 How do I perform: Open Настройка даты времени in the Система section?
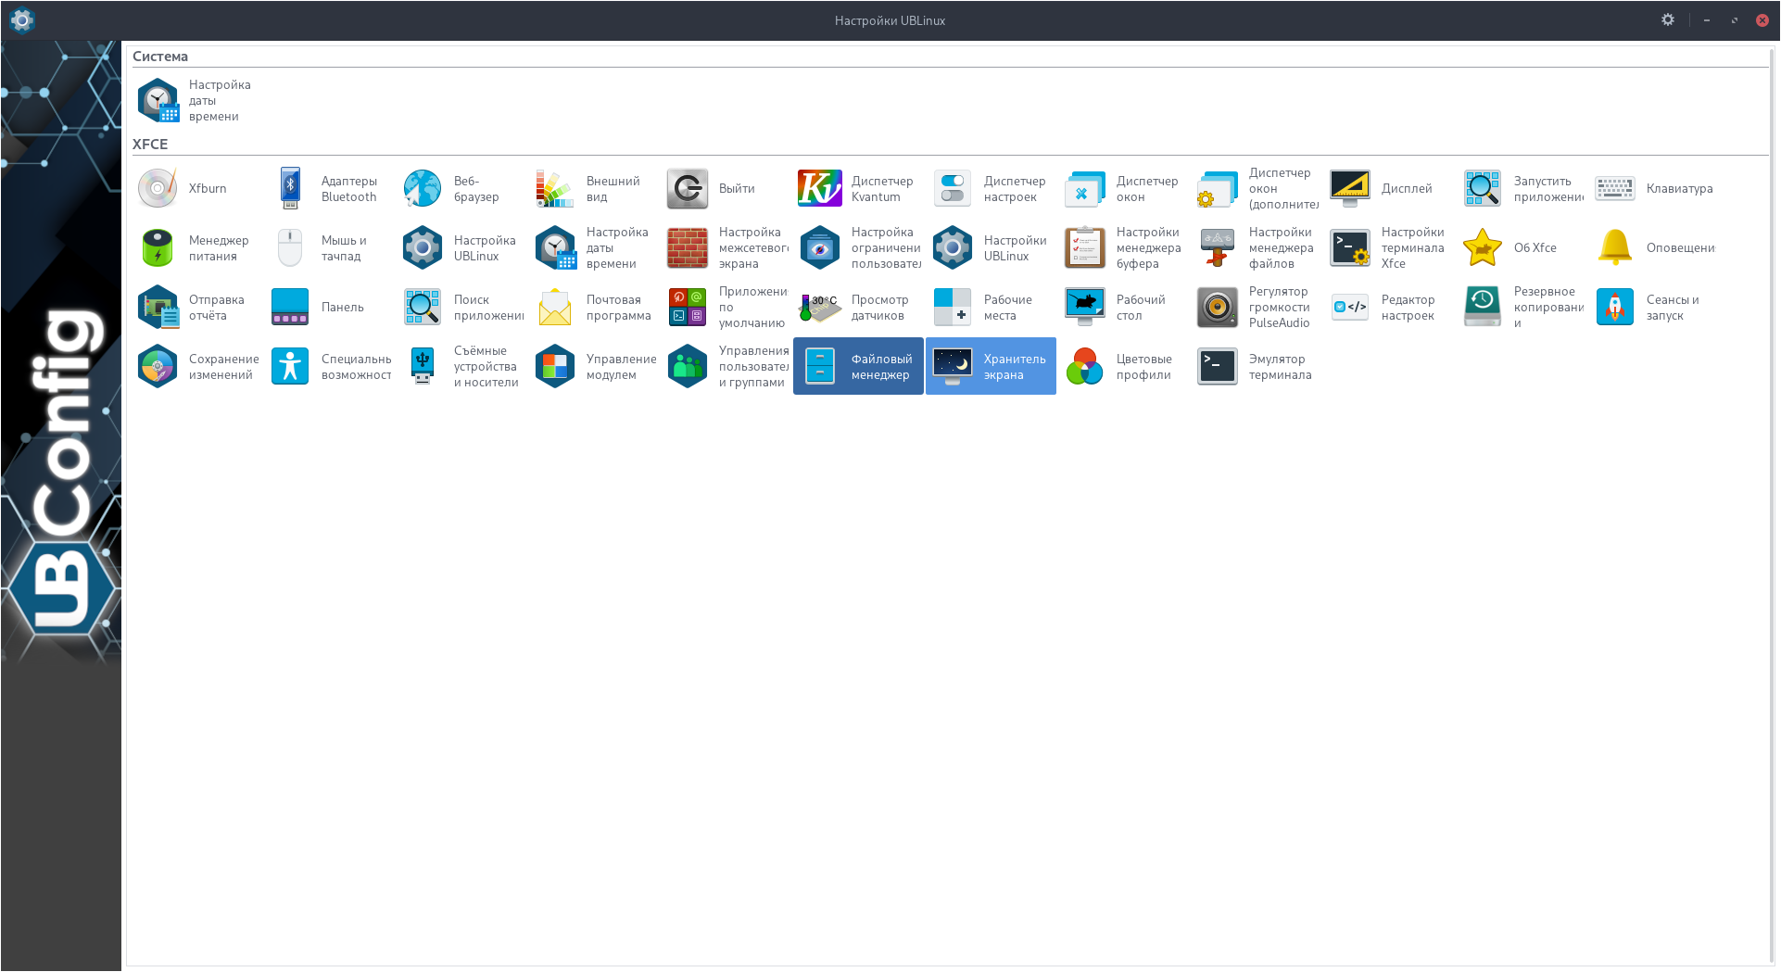[x=196, y=100]
